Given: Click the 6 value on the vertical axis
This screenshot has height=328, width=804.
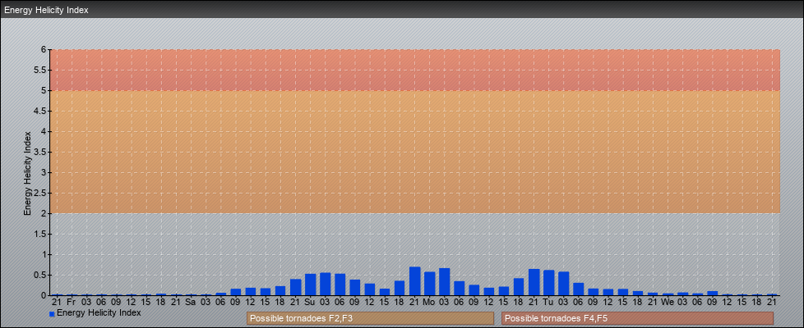Looking at the screenshot, I should point(44,50).
